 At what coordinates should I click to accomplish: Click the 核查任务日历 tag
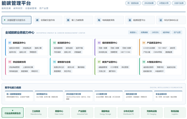tap(59, 67)
